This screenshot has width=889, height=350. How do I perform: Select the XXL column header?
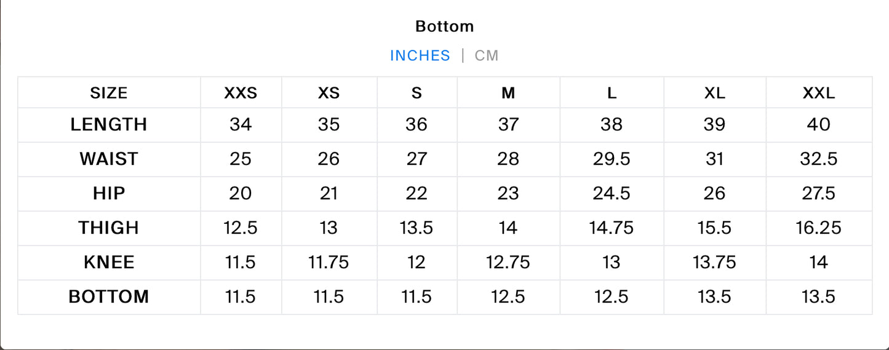[818, 93]
